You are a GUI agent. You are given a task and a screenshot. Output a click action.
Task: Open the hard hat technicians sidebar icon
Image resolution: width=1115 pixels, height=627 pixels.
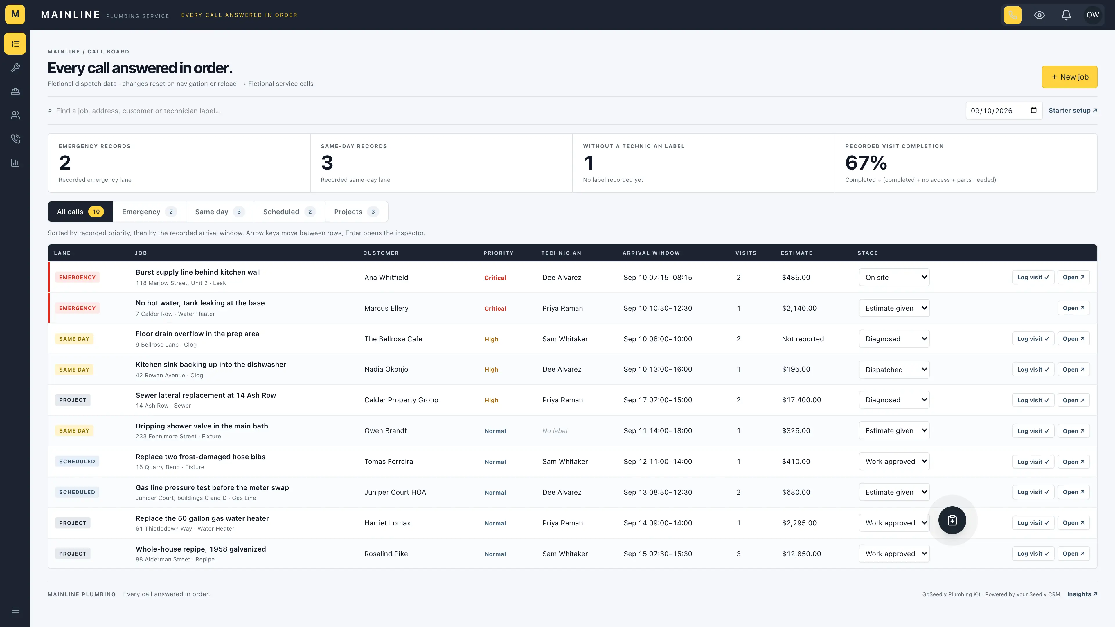[15, 91]
